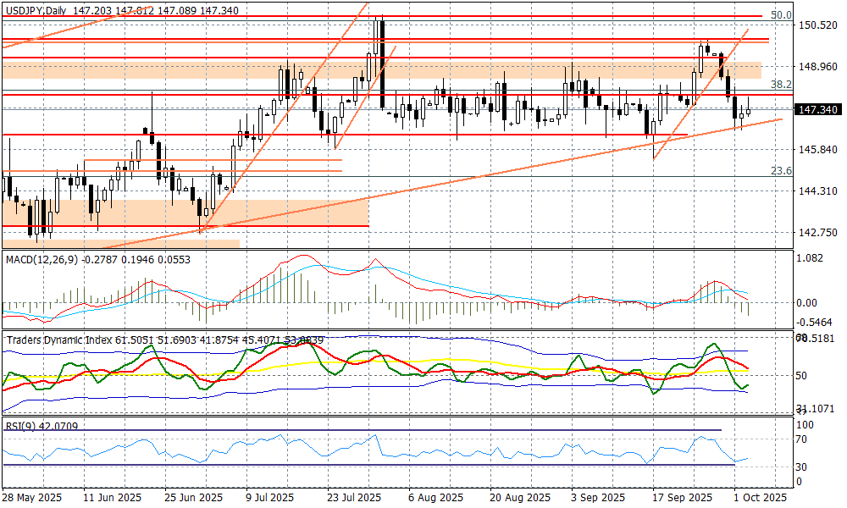Click the 28 May 2025 date marker
The height and width of the screenshot is (508, 847).
click(x=34, y=497)
